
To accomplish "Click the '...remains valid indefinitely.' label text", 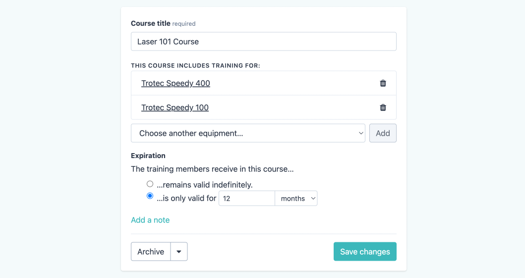I will (x=205, y=185).
